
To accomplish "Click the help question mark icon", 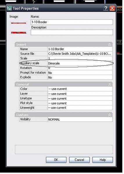I will [x=106, y=8].
